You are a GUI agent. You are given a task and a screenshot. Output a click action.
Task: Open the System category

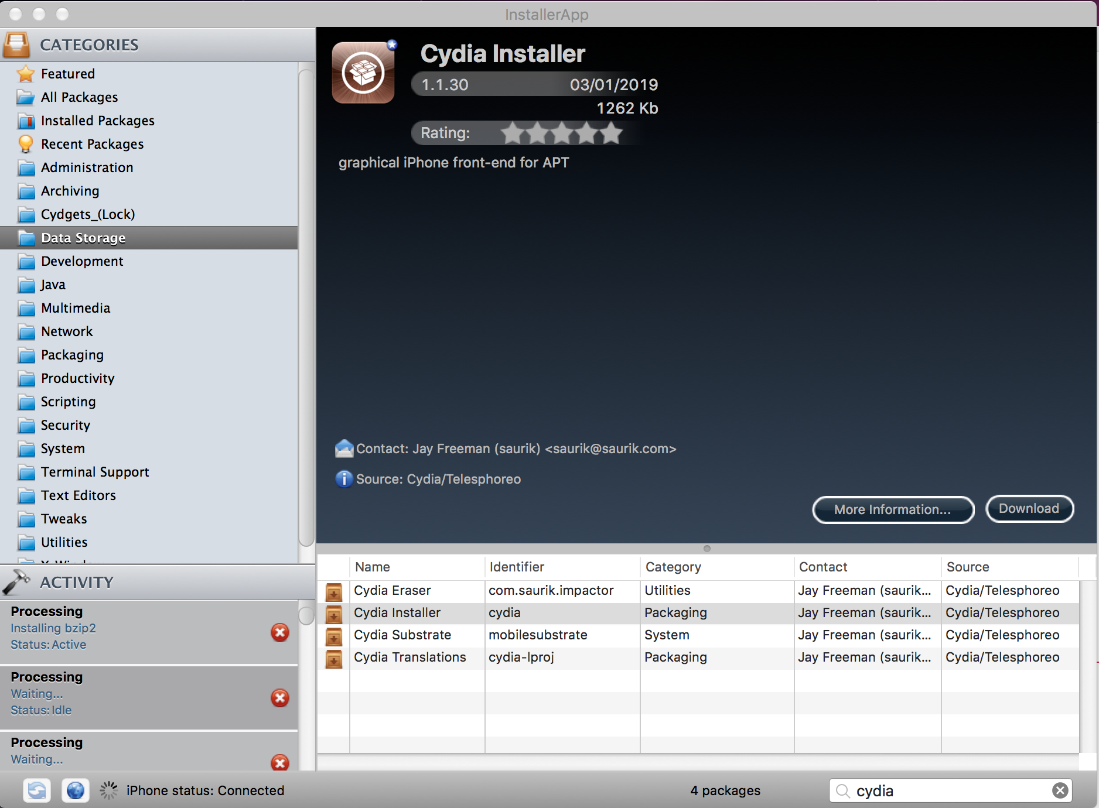click(149, 448)
